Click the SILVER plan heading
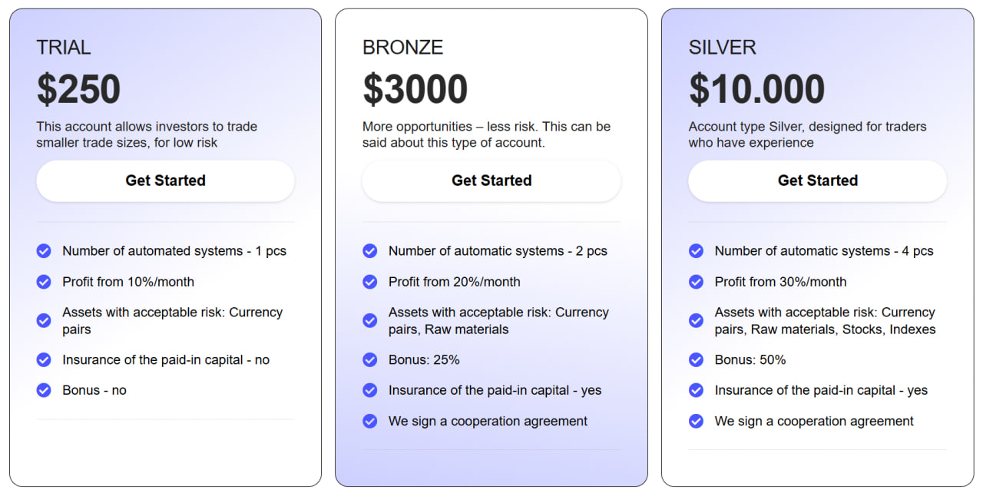This screenshot has height=493, width=983. click(722, 48)
